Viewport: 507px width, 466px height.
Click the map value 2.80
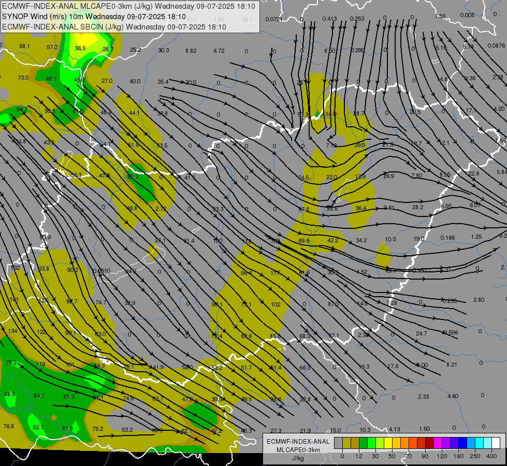pyautogui.click(x=479, y=300)
